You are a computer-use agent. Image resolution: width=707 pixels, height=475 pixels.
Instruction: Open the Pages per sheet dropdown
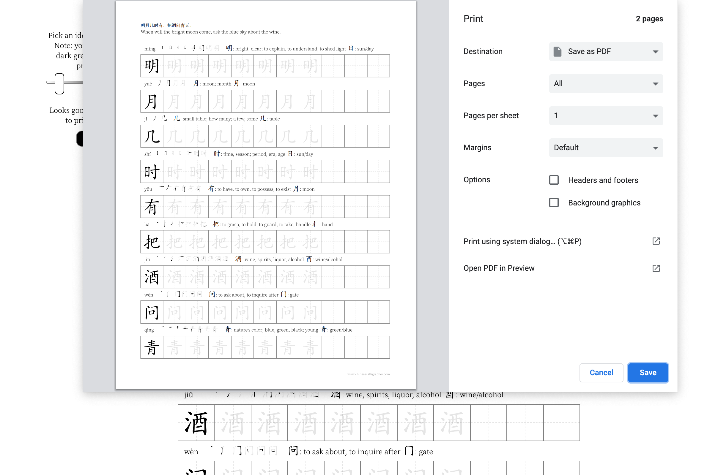point(606,116)
